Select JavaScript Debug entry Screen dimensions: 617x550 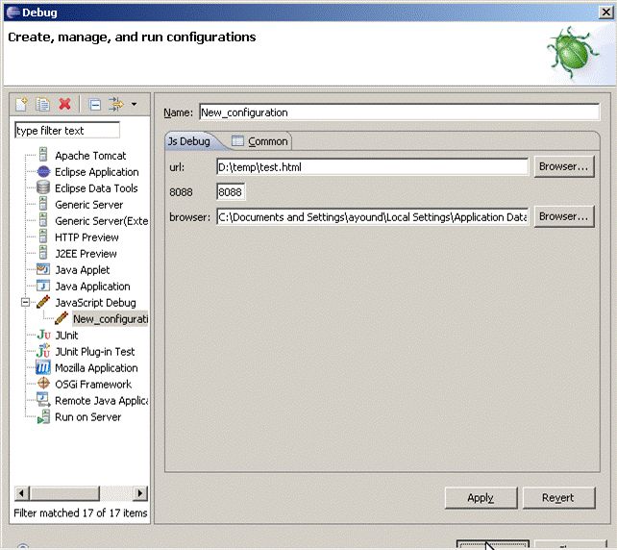click(95, 303)
